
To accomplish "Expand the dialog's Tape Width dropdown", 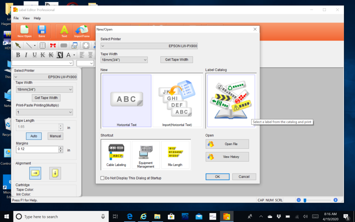I will click(124, 60).
